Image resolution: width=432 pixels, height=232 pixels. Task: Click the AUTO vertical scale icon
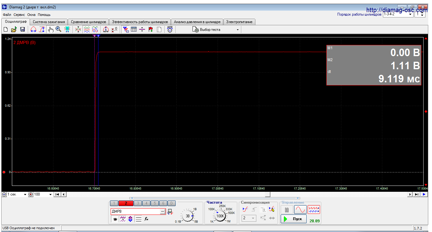106,29
